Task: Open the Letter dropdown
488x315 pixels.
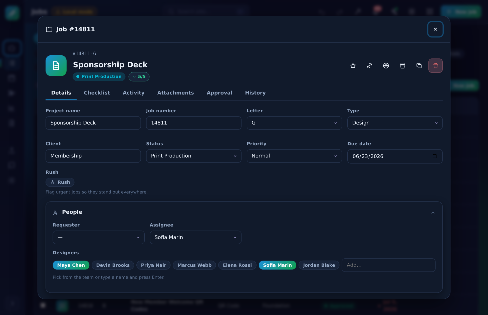Action: [x=294, y=123]
